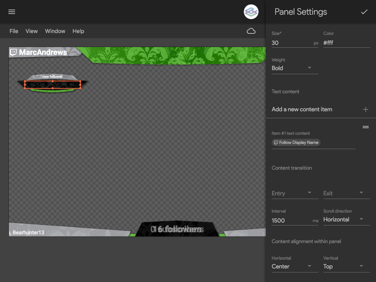Image resolution: width=376 pixels, height=282 pixels.
Task: Open the Entry transition dropdown
Action: (295, 193)
